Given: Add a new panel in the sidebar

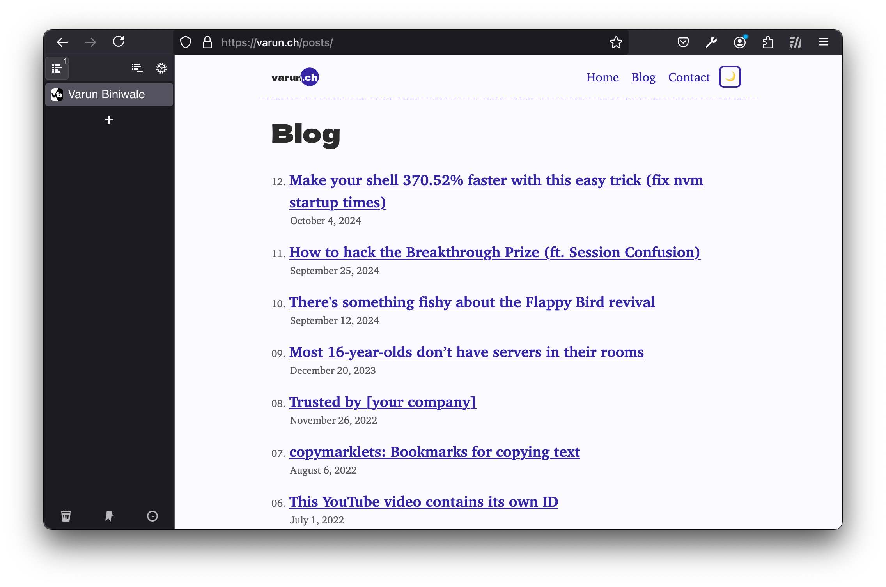Looking at the screenshot, I should pyautogui.click(x=137, y=69).
